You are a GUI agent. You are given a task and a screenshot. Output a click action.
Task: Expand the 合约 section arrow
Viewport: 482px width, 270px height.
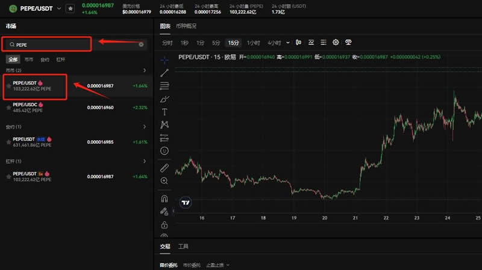click(145, 127)
